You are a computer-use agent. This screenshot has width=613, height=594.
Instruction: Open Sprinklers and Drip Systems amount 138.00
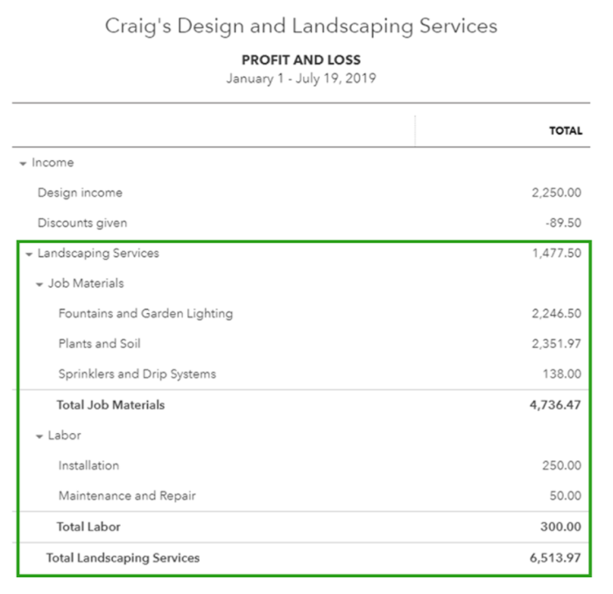pos(562,374)
